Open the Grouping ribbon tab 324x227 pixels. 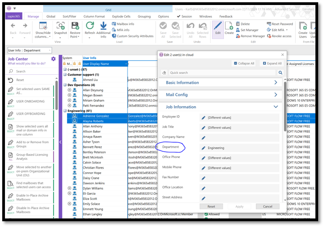pyautogui.click(x=144, y=16)
